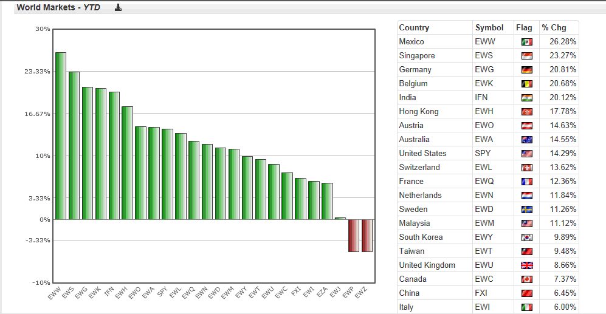Image resolution: width=606 pixels, height=314 pixels.
Task: Select the EWH bar in chart
Action: [x=128, y=163]
